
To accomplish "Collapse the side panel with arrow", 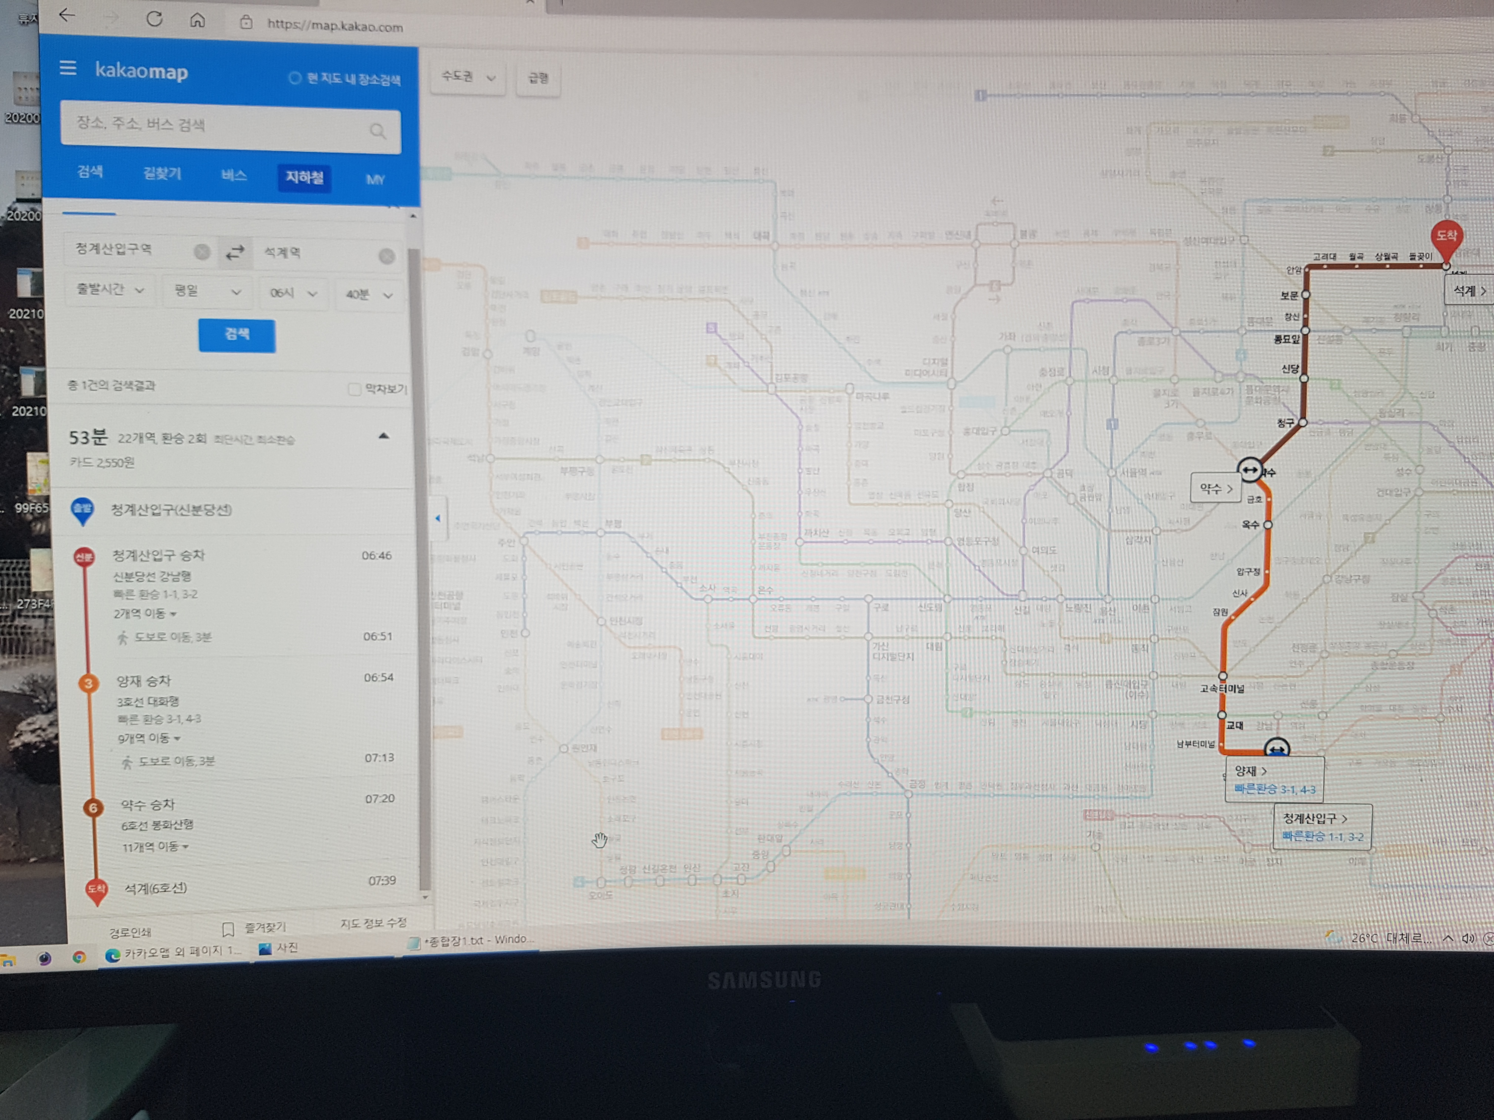I will (438, 519).
